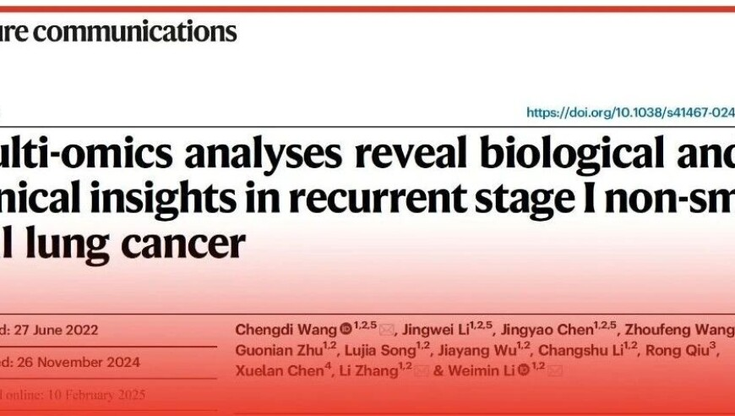The width and height of the screenshot is (735, 416).
Task: Select author name Lujia Song
Action: 380,350
